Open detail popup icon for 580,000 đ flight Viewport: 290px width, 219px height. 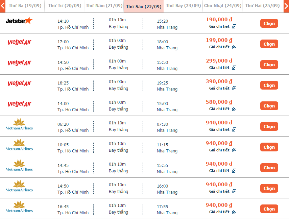tap(234, 109)
